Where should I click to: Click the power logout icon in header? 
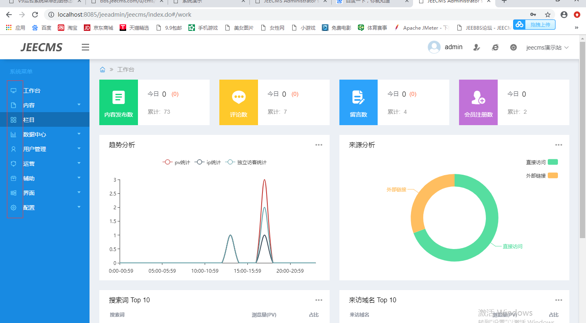pos(513,48)
